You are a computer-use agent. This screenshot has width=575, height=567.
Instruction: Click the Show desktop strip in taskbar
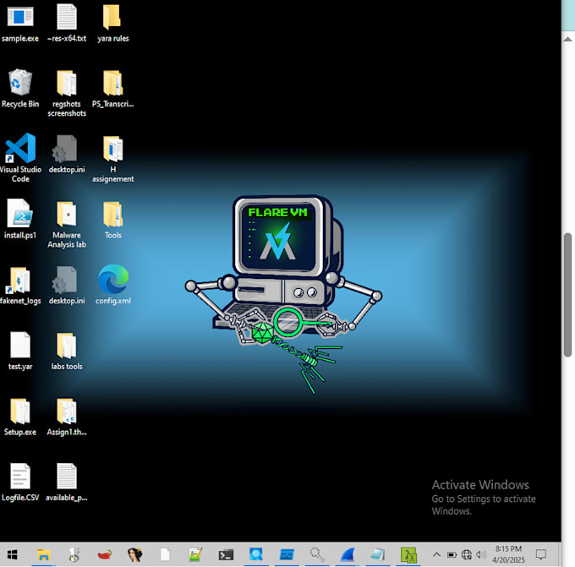point(559,555)
